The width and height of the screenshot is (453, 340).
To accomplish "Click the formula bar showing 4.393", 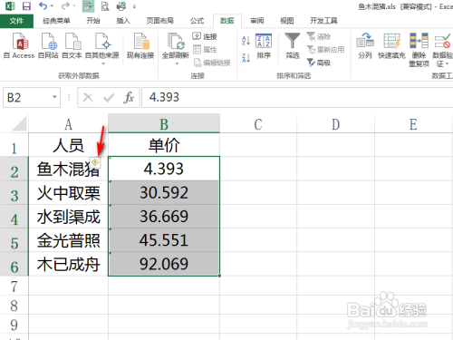I will pyautogui.click(x=297, y=97).
